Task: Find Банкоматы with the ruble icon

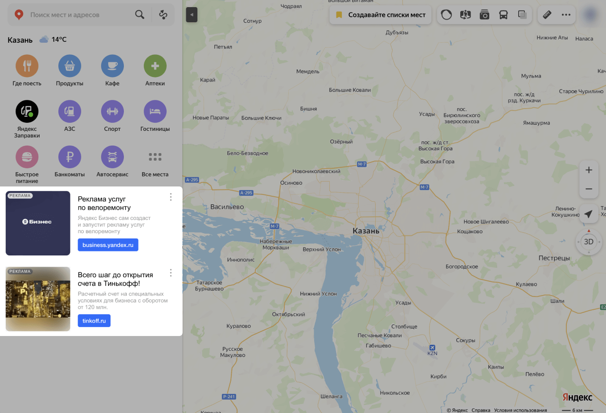Action: click(70, 157)
